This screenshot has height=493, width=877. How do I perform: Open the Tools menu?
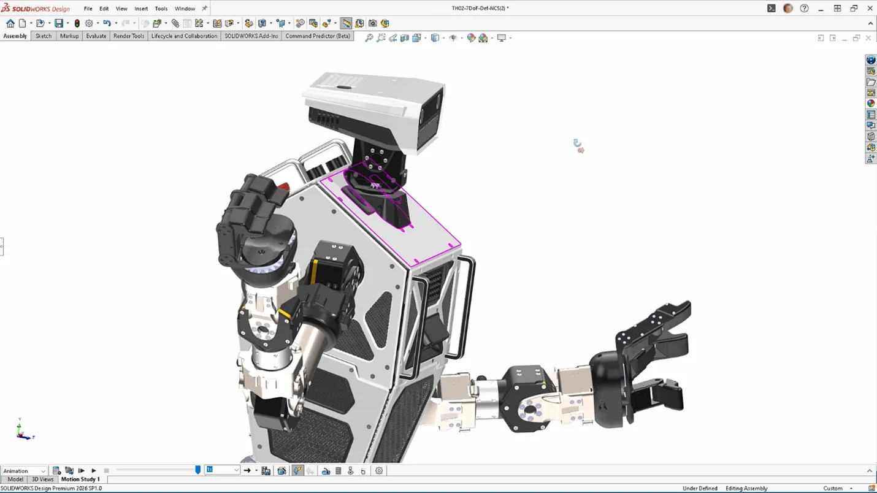click(161, 9)
